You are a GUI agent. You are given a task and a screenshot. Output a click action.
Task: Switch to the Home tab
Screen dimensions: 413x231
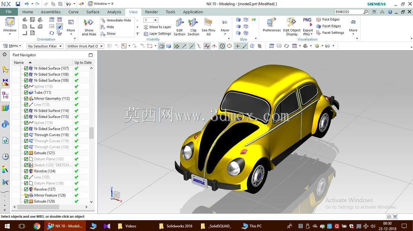[28, 12]
